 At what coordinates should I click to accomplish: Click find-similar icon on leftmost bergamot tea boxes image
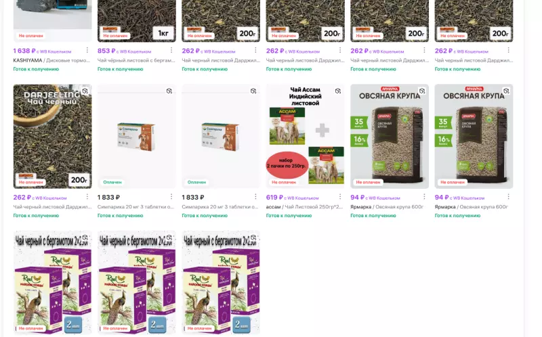[85, 238]
